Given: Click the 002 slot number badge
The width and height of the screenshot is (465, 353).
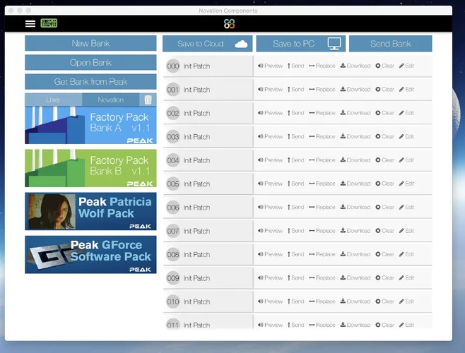Looking at the screenshot, I should tap(173, 113).
